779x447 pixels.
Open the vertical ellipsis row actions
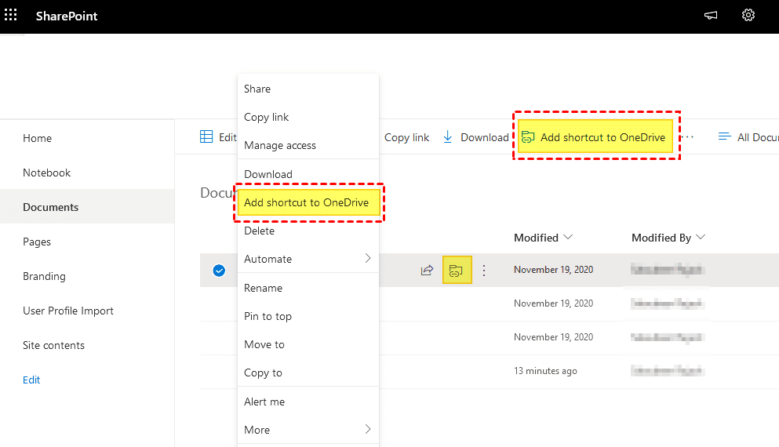coord(484,271)
